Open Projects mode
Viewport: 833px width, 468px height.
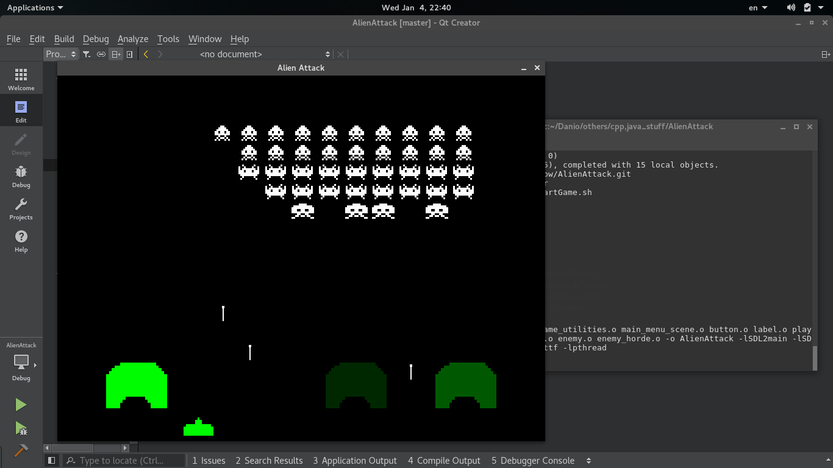pyautogui.click(x=21, y=208)
